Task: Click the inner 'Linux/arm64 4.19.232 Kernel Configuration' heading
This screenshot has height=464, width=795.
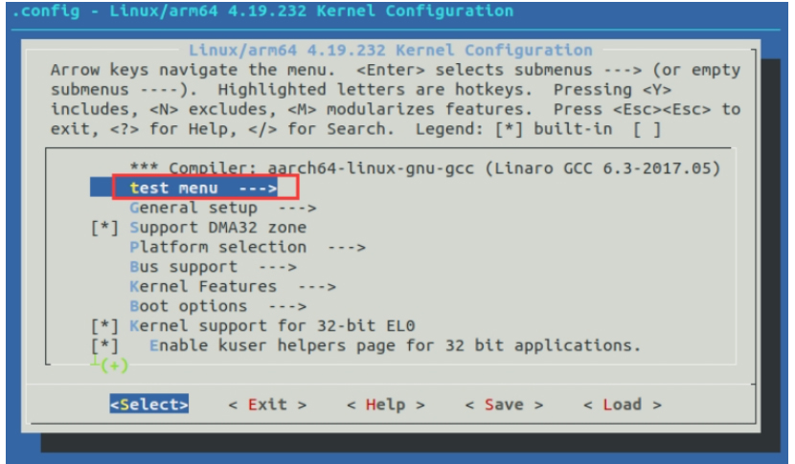Action: (391, 50)
